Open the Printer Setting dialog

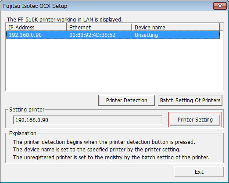pyautogui.click(x=195, y=120)
